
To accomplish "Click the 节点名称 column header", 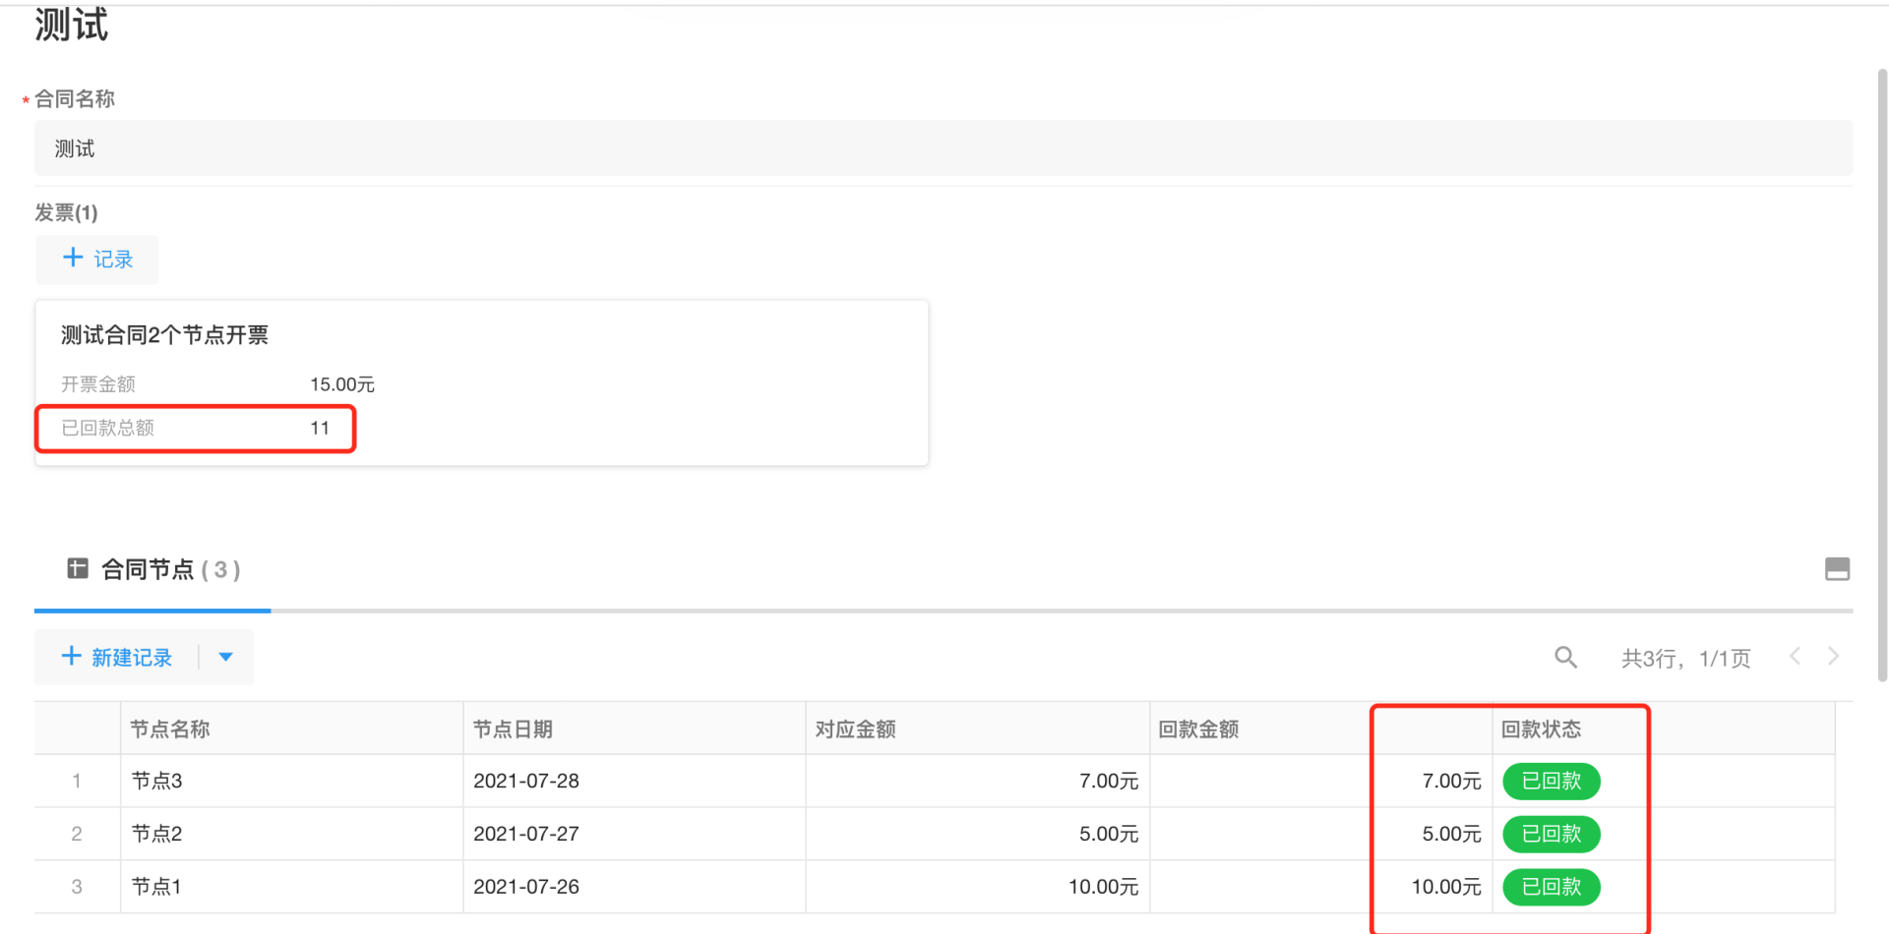I will tap(170, 730).
